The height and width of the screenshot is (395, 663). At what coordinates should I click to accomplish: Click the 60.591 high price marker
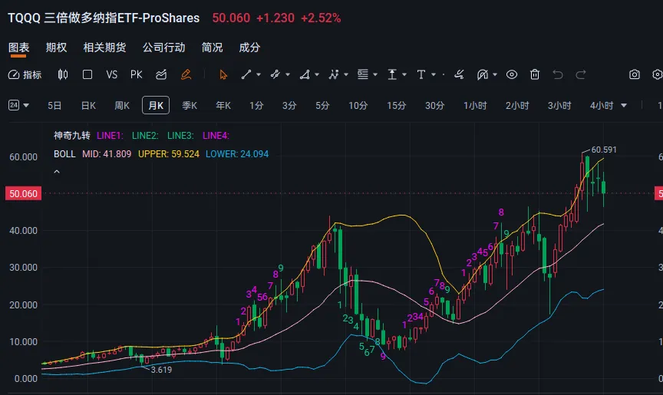coord(603,150)
